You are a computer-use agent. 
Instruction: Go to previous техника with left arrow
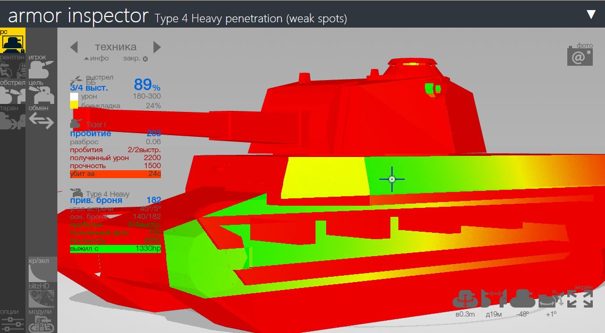pos(74,47)
